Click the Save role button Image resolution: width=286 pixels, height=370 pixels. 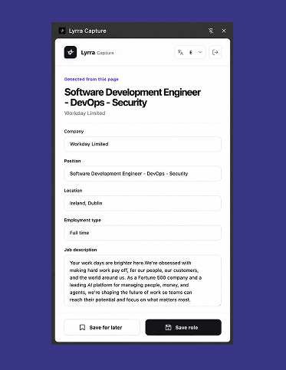pos(183,327)
